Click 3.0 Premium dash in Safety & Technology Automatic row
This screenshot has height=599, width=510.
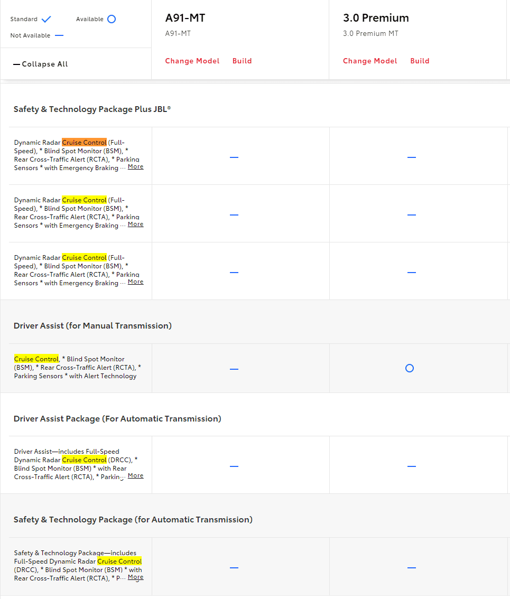point(412,568)
